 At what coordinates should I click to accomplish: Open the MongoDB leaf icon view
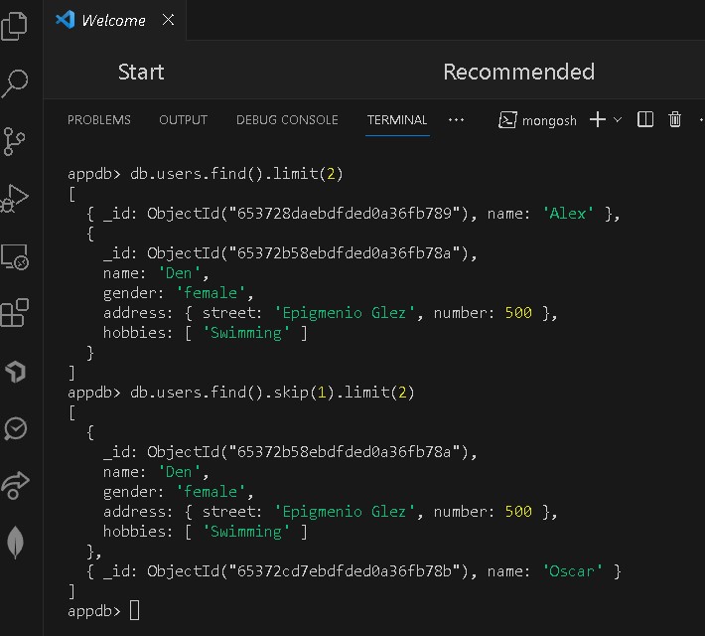coord(15,543)
